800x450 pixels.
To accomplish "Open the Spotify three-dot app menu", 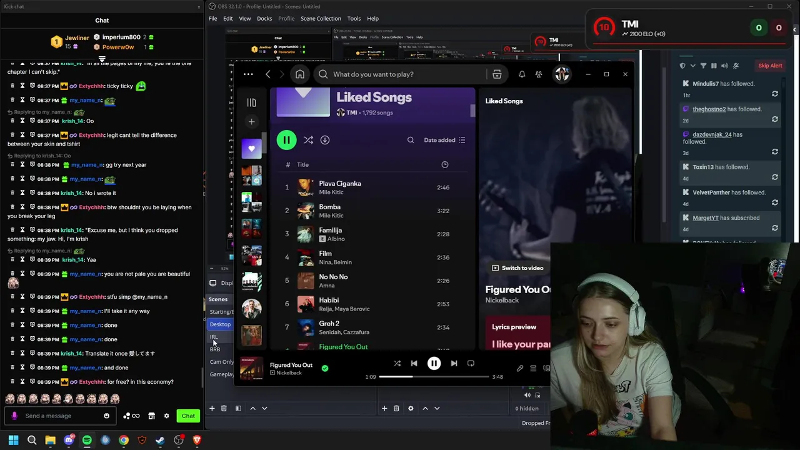I will coord(248,74).
